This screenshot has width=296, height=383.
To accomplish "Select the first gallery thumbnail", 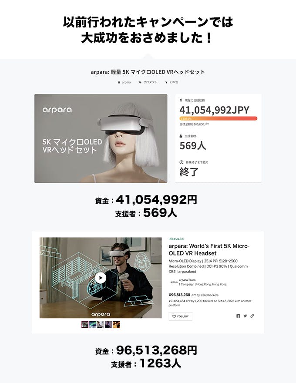I will pos(85,325).
